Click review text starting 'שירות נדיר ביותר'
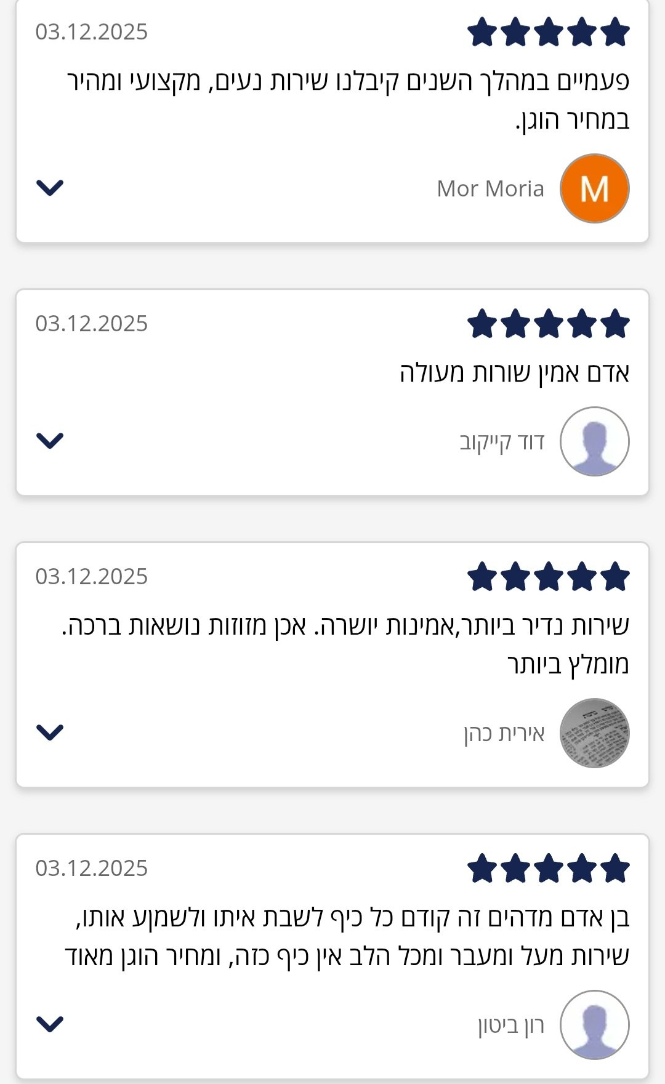The image size is (665, 1084). point(345,644)
